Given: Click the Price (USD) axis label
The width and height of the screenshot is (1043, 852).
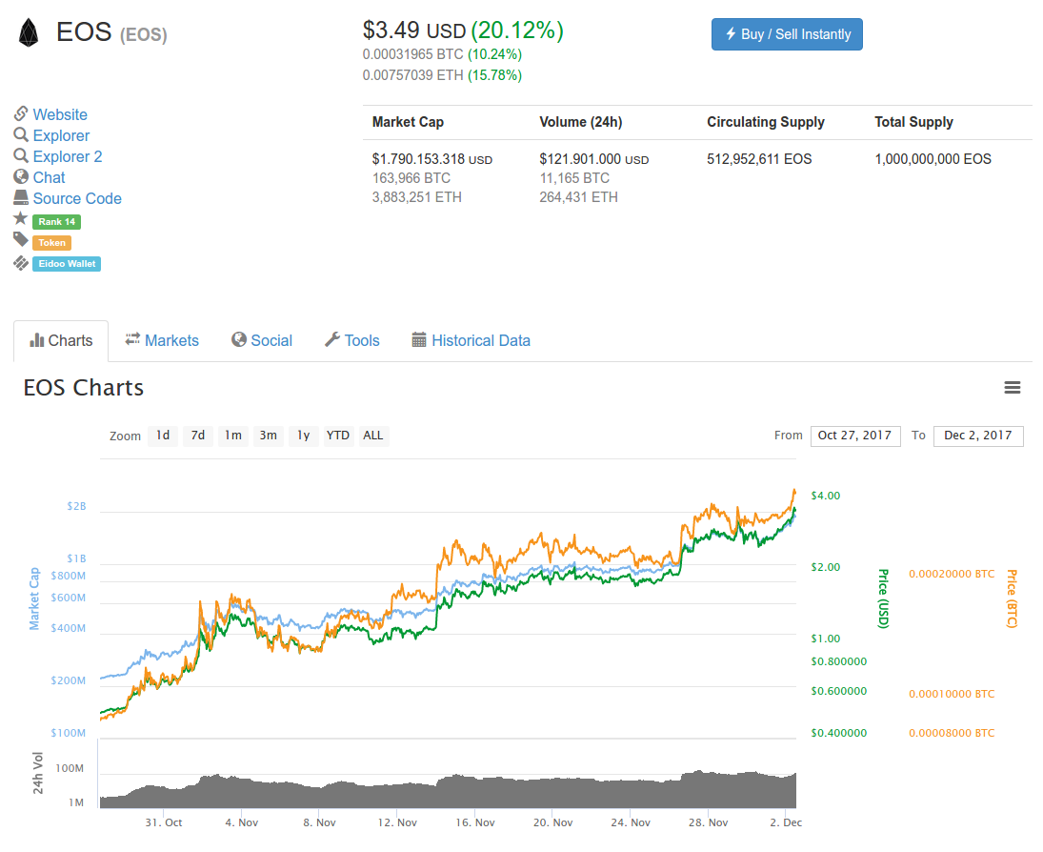Looking at the screenshot, I should pos(883,598).
